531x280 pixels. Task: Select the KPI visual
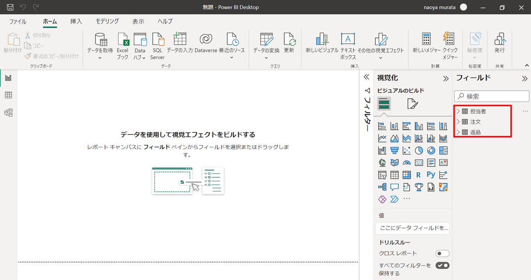tap(443, 163)
